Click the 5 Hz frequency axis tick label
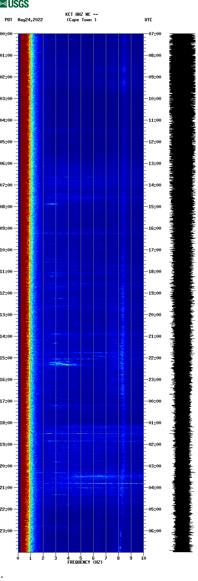Viewport: 198px width, 581px height. 81,558
